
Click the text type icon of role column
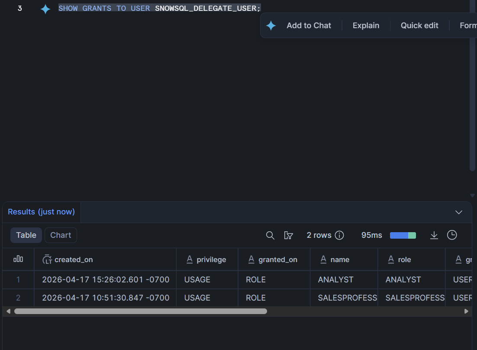391,259
